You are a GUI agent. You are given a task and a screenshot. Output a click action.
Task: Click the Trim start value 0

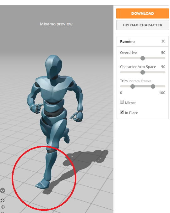[x=121, y=93]
